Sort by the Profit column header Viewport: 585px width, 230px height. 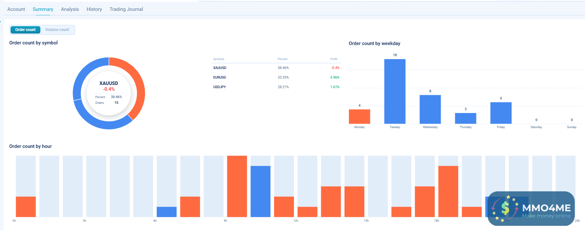coord(334,59)
